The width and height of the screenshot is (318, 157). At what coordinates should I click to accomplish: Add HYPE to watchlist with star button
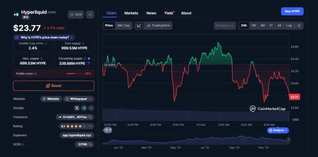pos(76,15)
